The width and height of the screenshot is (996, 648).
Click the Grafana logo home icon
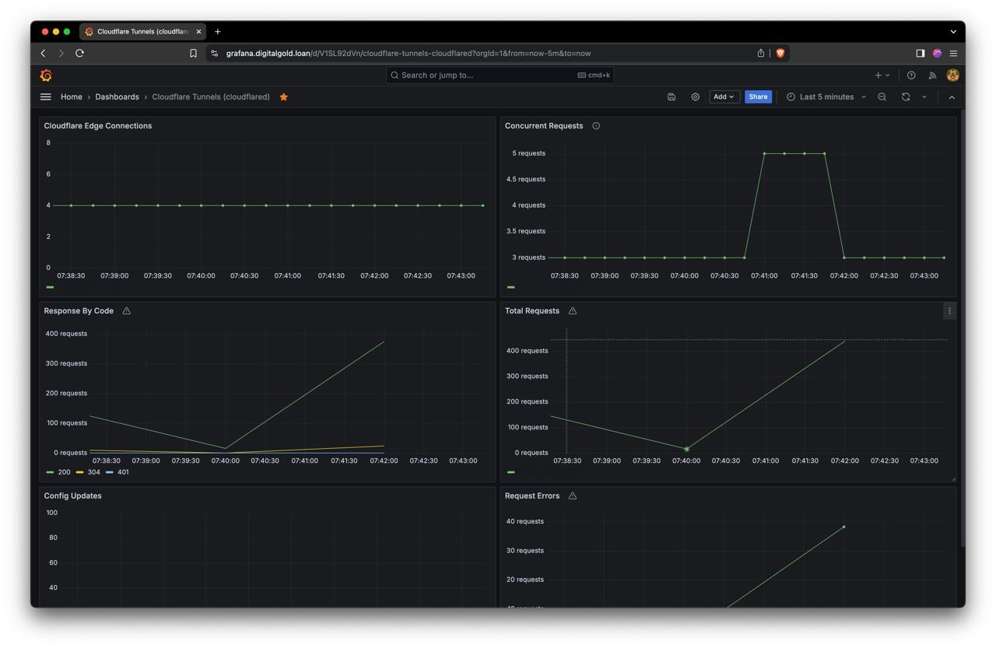(x=46, y=75)
